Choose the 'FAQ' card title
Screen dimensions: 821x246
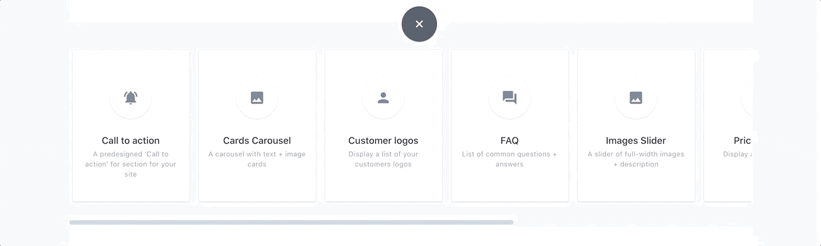tap(510, 141)
